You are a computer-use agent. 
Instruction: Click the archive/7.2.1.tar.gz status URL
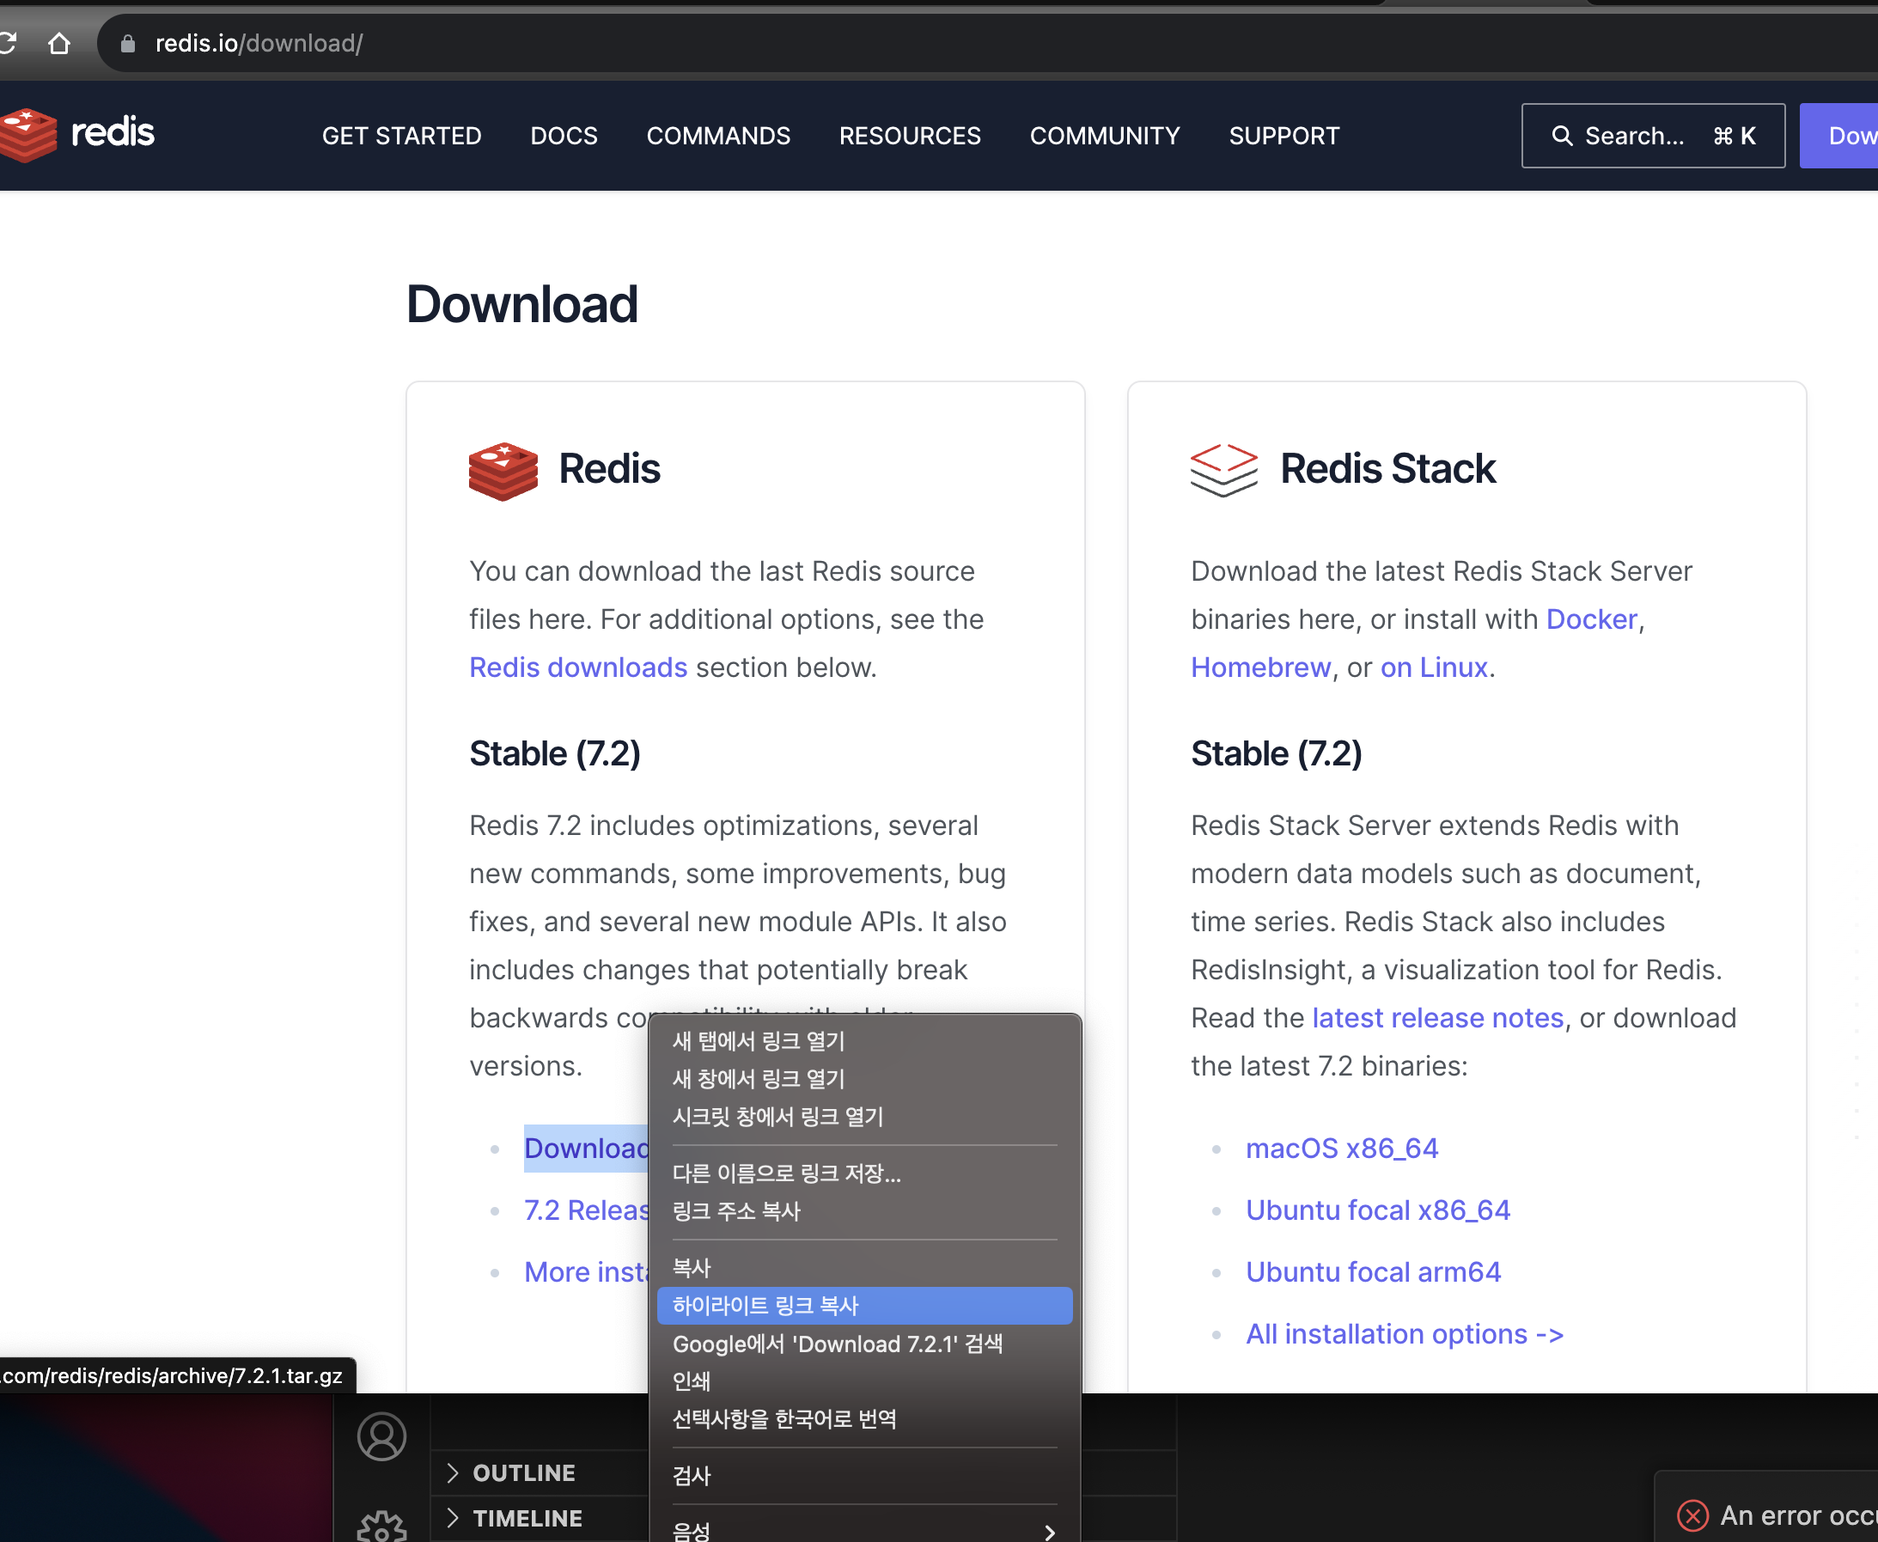(x=173, y=1376)
